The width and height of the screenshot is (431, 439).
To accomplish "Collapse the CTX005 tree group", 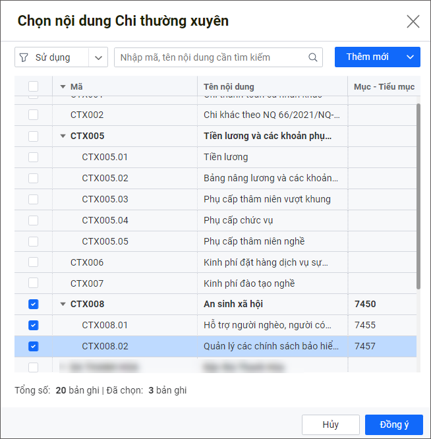I will [63, 136].
